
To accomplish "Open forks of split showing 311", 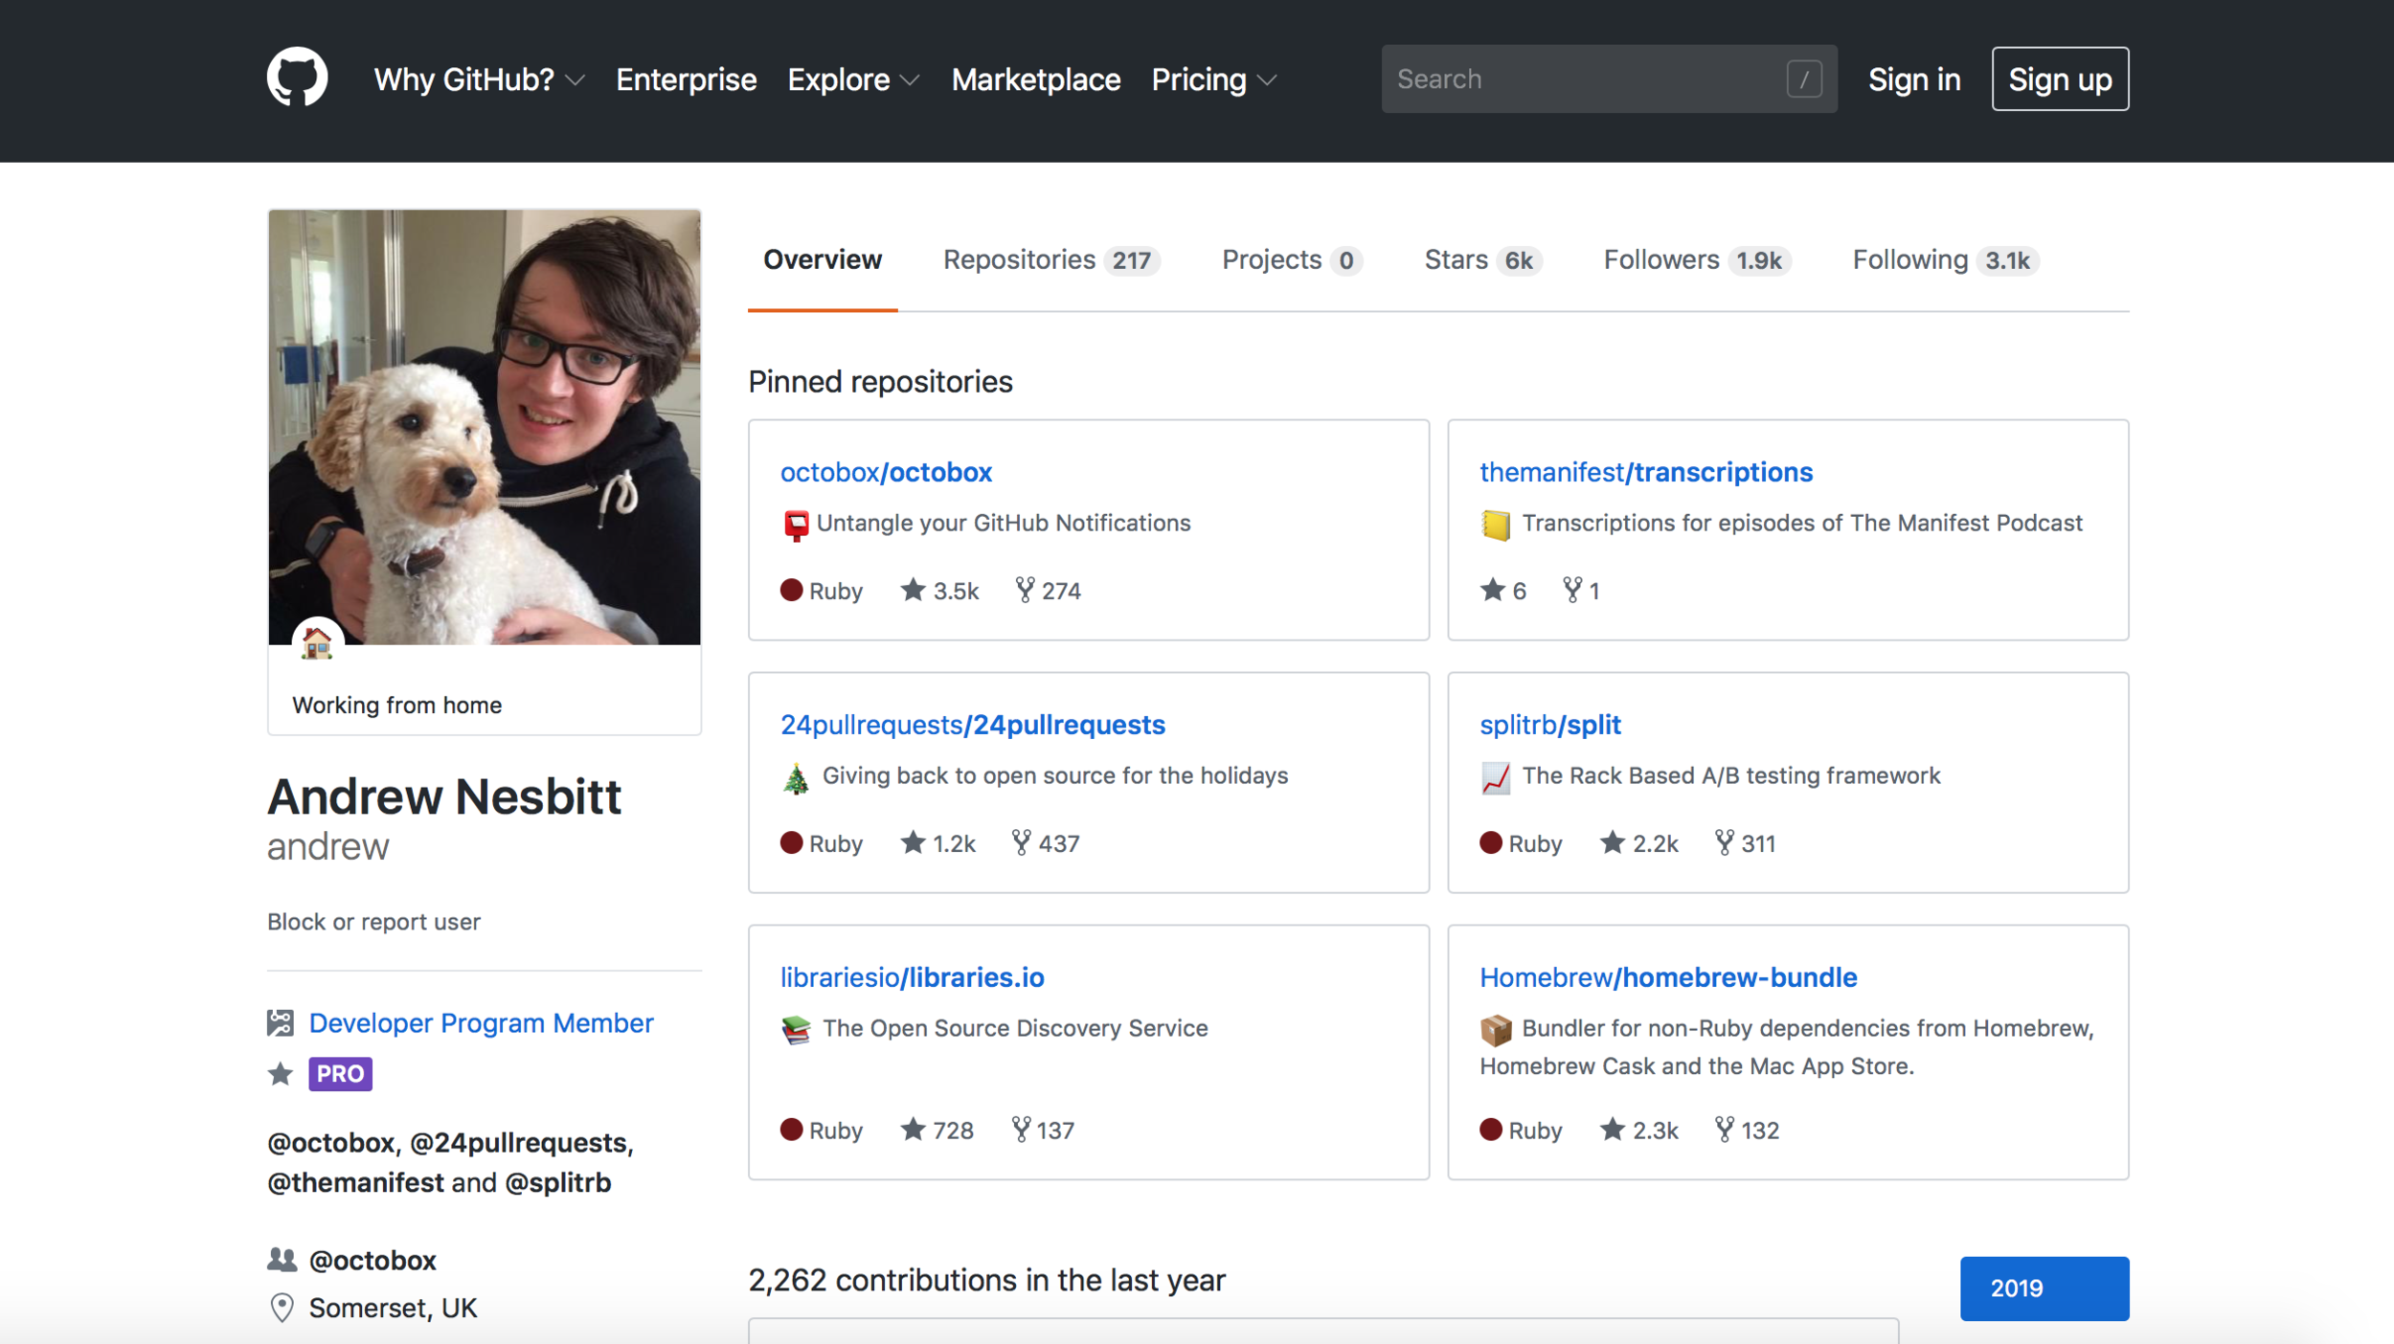I will [x=1745, y=843].
